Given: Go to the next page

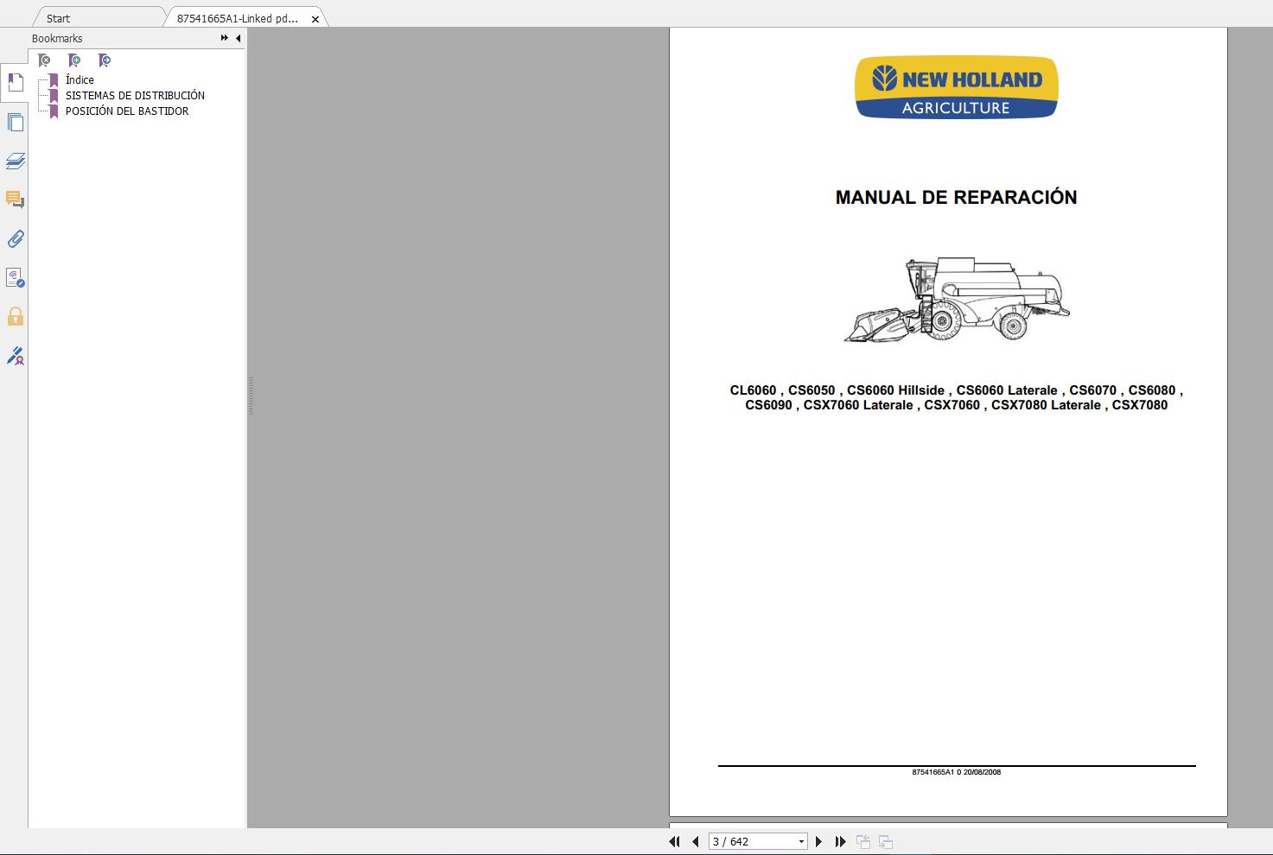Looking at the screenshot, I should coord(819,841).
